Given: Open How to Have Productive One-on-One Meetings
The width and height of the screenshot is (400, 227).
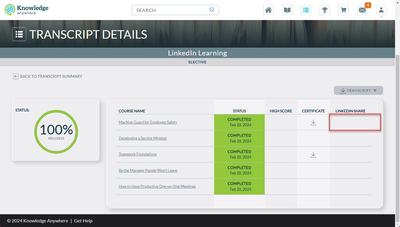Looking at the screenshot, I should [x=157, y=186].
